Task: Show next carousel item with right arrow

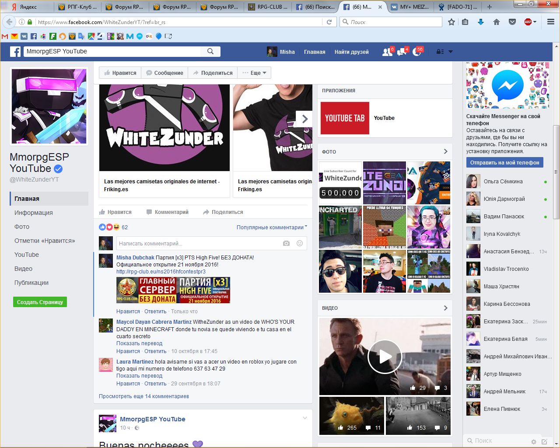Action: tap(304, 119)
